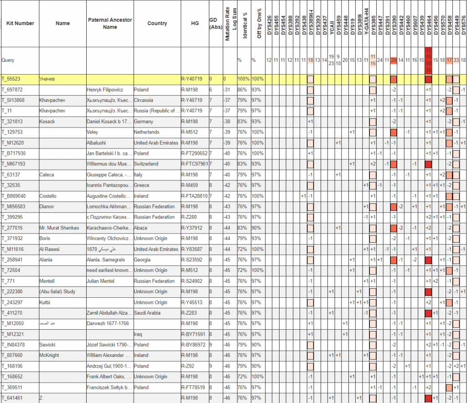
Task: Click the Kit Number column header
Action: pyautogui.click(x=20, y=23)
